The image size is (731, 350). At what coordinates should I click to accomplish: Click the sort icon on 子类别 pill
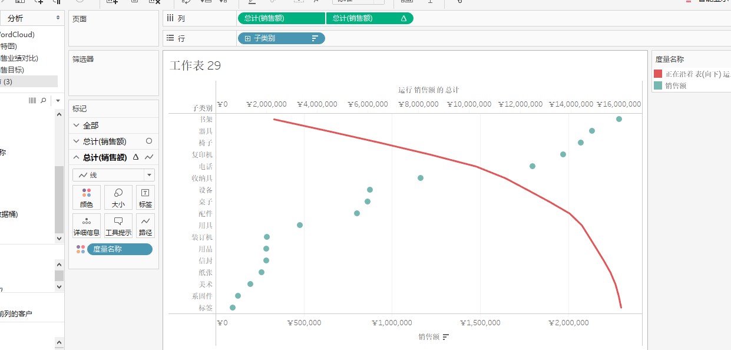(315, 38)
